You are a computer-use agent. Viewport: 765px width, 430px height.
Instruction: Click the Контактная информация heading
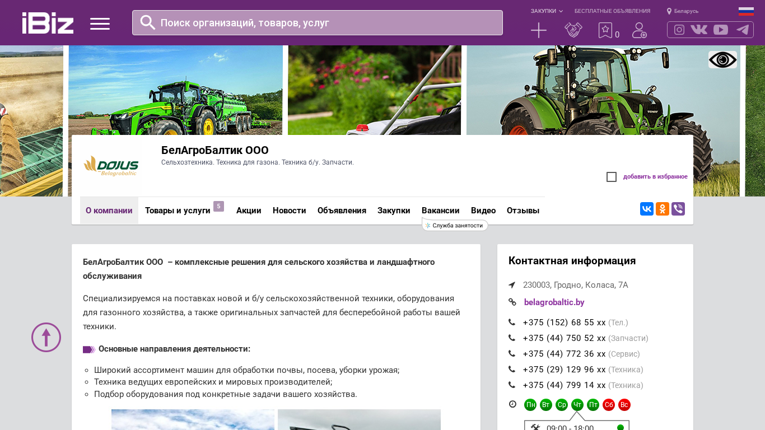(572, 261)
